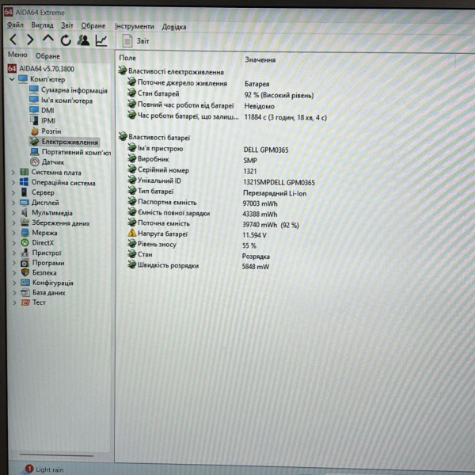The image size is (475, 475).
Task: Select the Електроживлення tree item
Action: click(64, 142)
